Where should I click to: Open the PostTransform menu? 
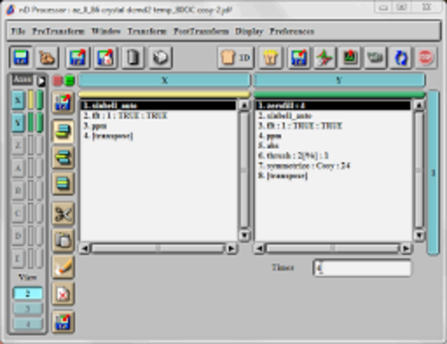pyautogui.click(x=201, y=31)
